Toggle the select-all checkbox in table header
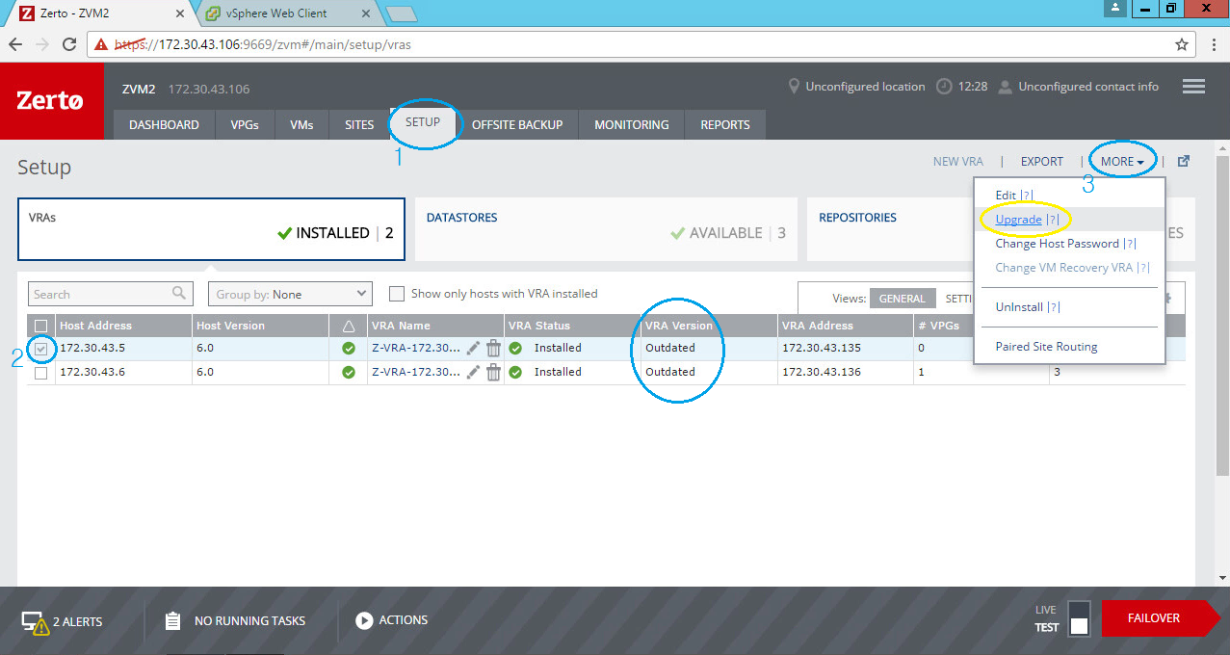1230x655 pixels. (x=40, y=326)
